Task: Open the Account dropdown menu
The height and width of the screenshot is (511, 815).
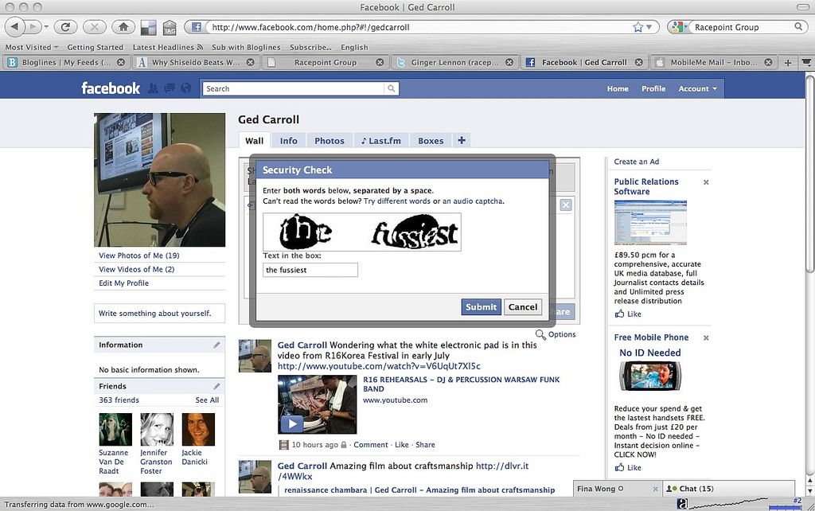Action: [x=697, y=89]
